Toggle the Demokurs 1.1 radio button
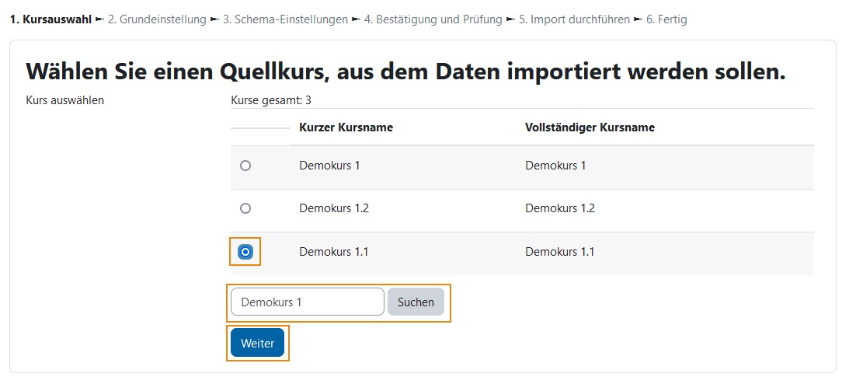This screenshot has height=384, width=849. pos(245,252)
